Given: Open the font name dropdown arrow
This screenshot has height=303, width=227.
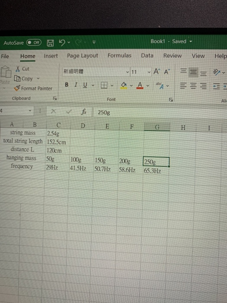Looking at the screenshot, I should pyautogui.click(x=128, y=72).
